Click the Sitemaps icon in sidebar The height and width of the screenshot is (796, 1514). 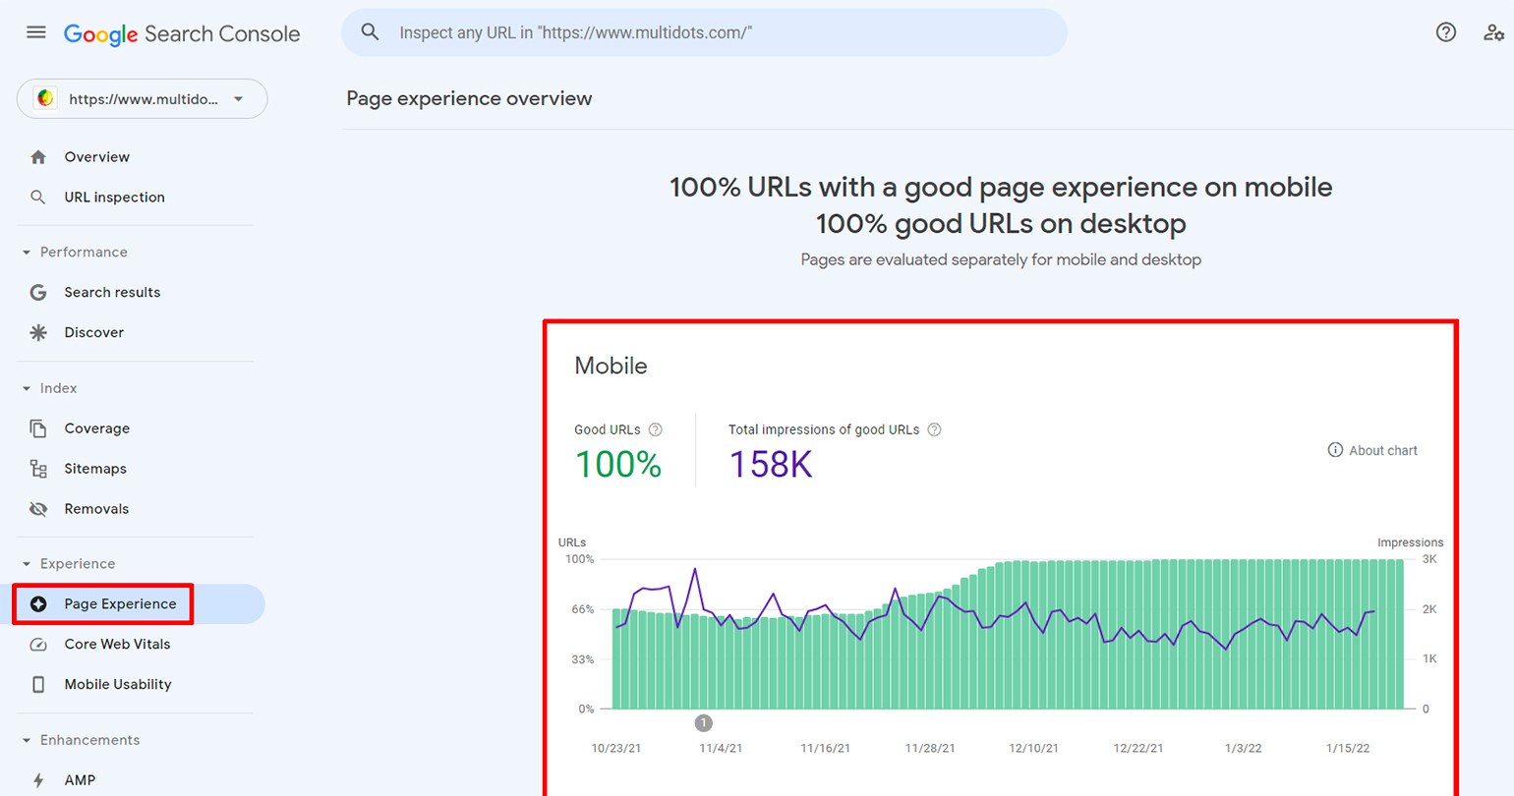38,469
